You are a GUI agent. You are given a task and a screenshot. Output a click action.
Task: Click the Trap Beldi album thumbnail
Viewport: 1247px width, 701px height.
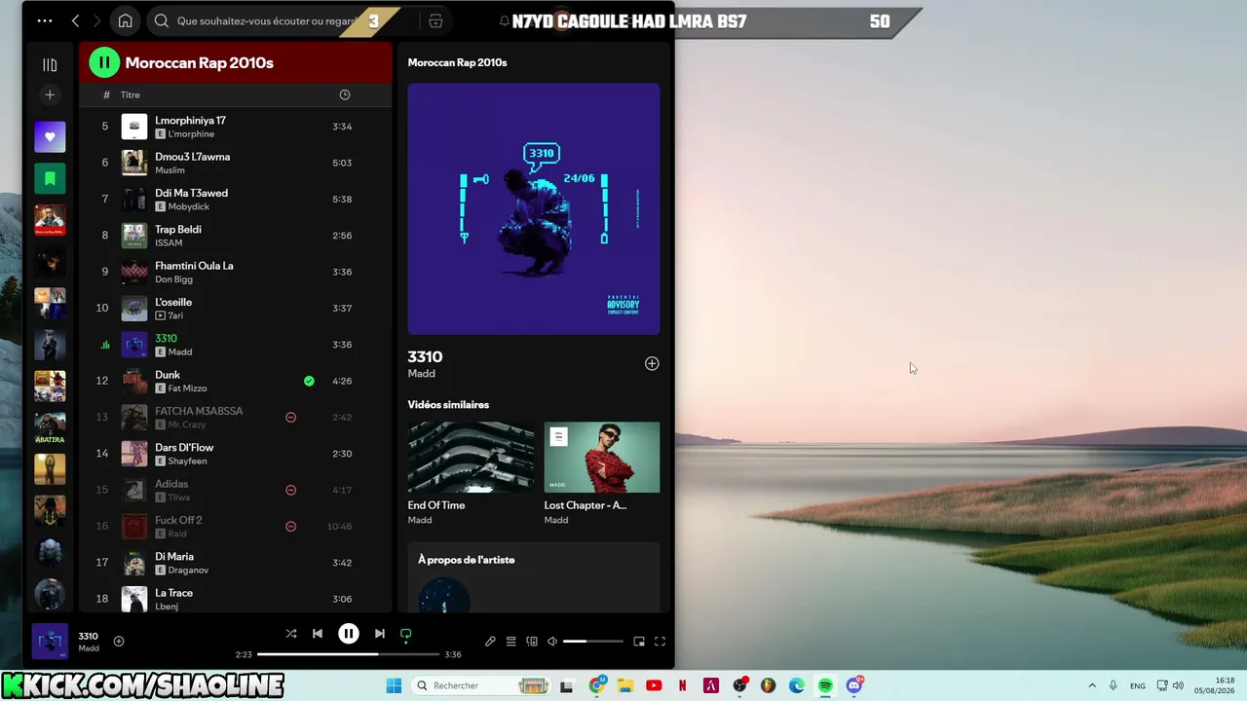134,236
